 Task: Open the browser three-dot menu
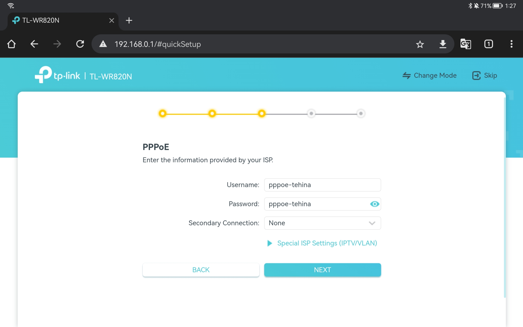(511, 44)
